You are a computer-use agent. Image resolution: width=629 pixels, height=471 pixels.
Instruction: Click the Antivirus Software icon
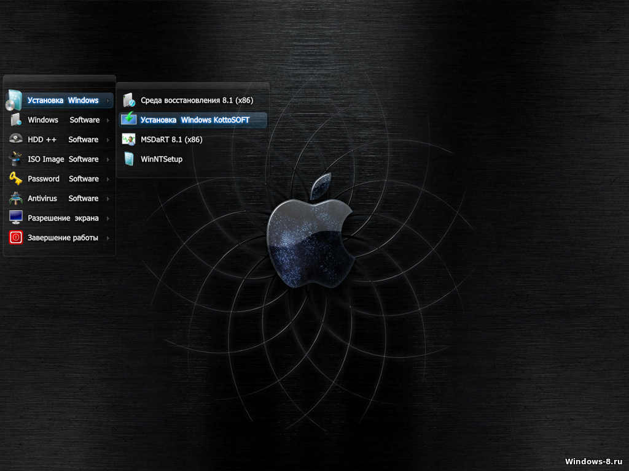click(15, 198)
